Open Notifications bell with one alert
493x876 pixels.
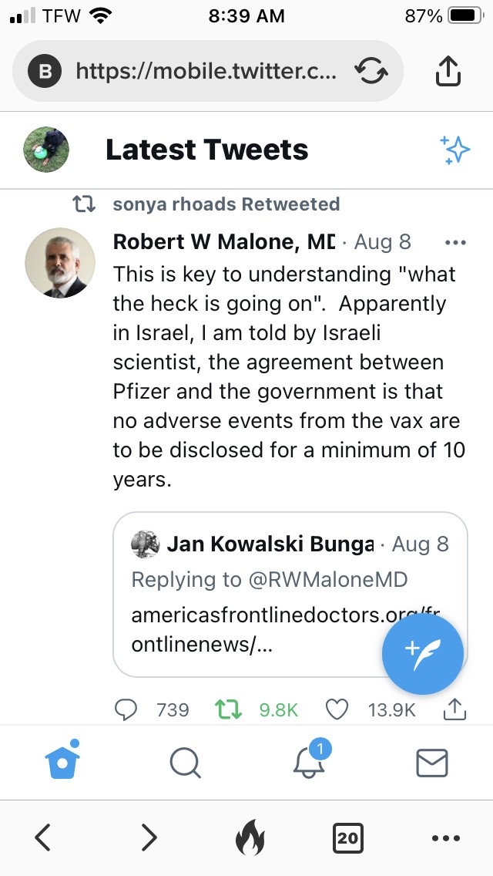point(309,762)
